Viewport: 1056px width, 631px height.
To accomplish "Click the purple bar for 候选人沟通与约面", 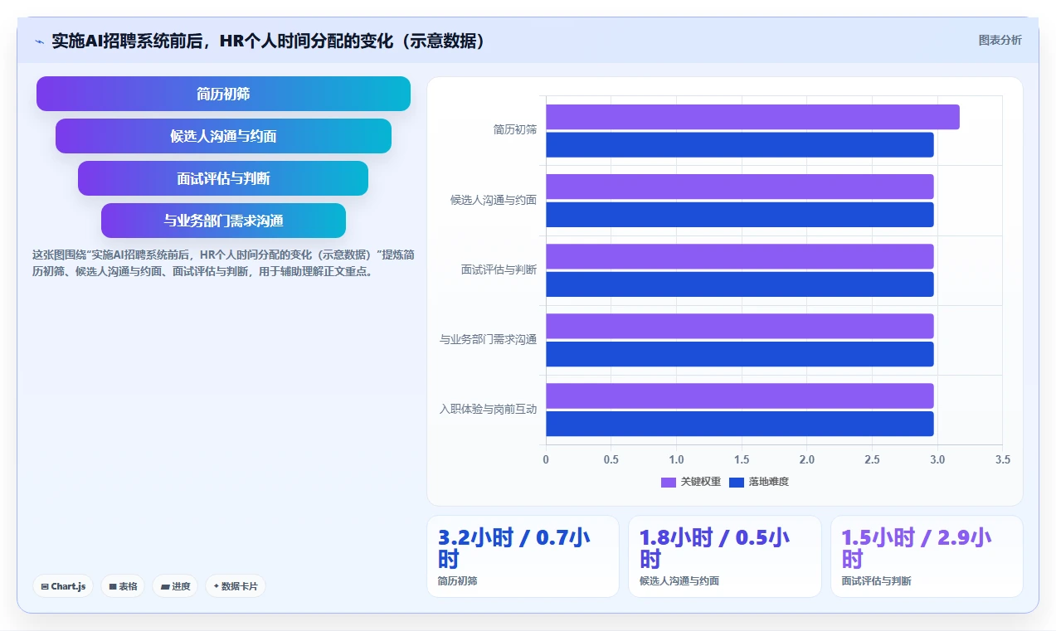I will [740, 187].
